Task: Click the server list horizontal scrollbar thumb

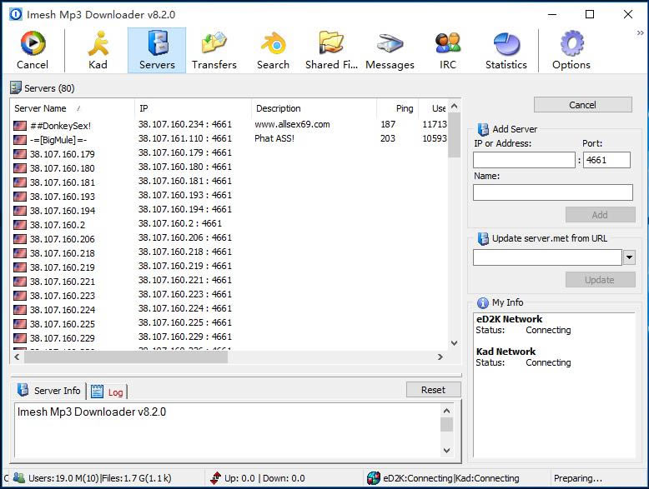Action: click(x=126, y=357)
